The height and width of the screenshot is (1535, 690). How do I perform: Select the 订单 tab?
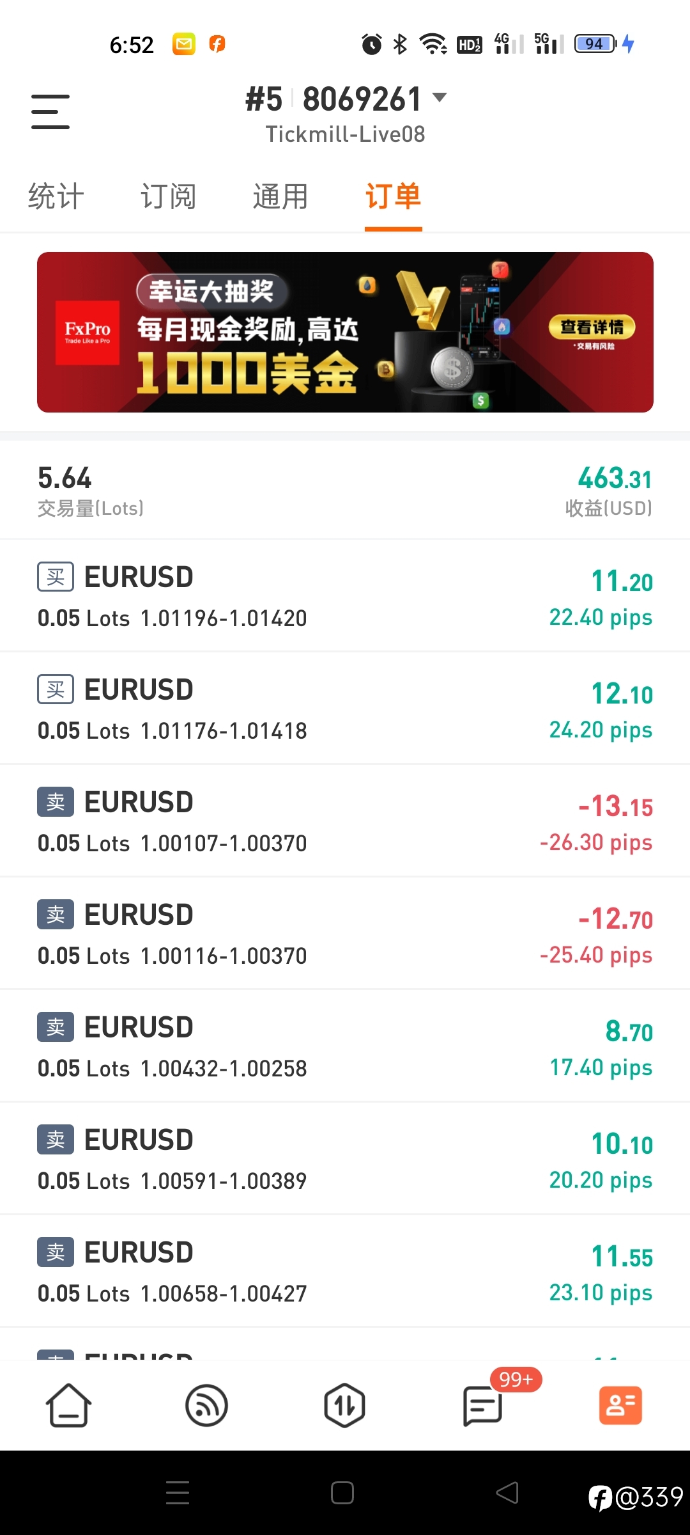[394, 196]
